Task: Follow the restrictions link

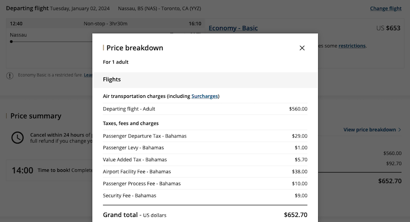Action: pyautogui.click(x=352, y=46)
